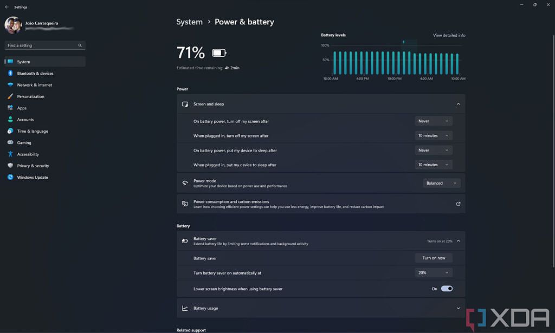555x333 pixels.
Task: Select Network & internet in the sidebar
Action: point(34,84)
